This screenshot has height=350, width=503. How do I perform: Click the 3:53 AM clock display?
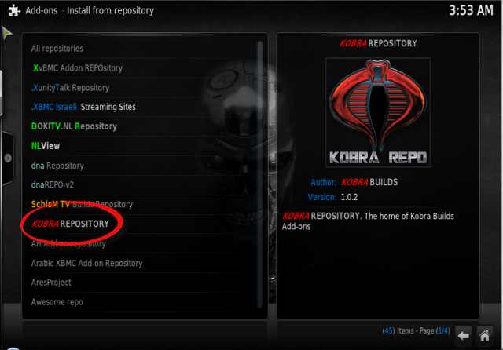point(471,10)
